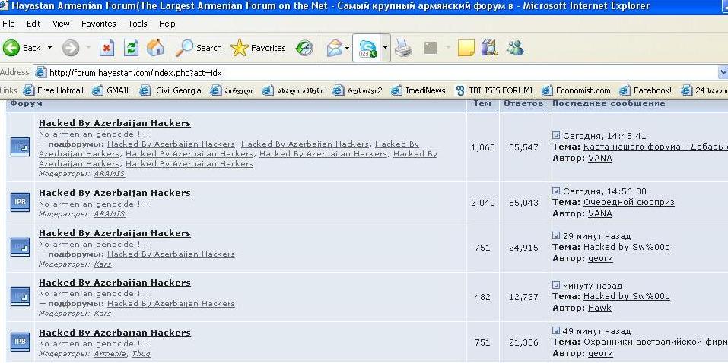728x363 pixels.
Task: Click inside the Address URL field
Action: click(376, 72)
